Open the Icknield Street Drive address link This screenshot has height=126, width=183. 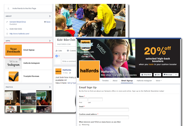pyautogui.click(x=18, y=22)
